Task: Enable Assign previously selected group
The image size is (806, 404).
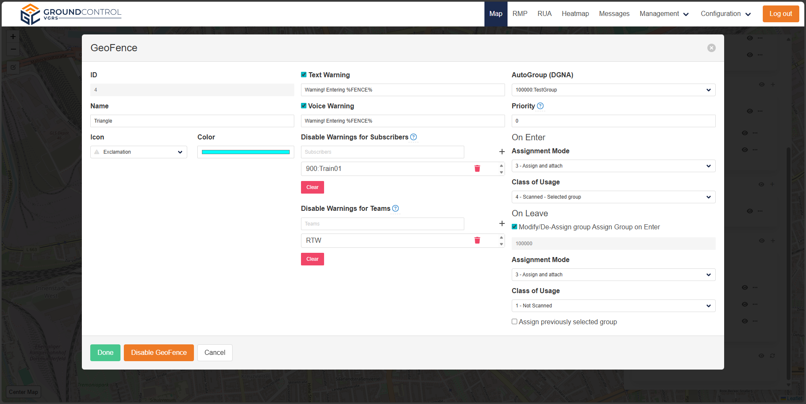Action: 514,322
